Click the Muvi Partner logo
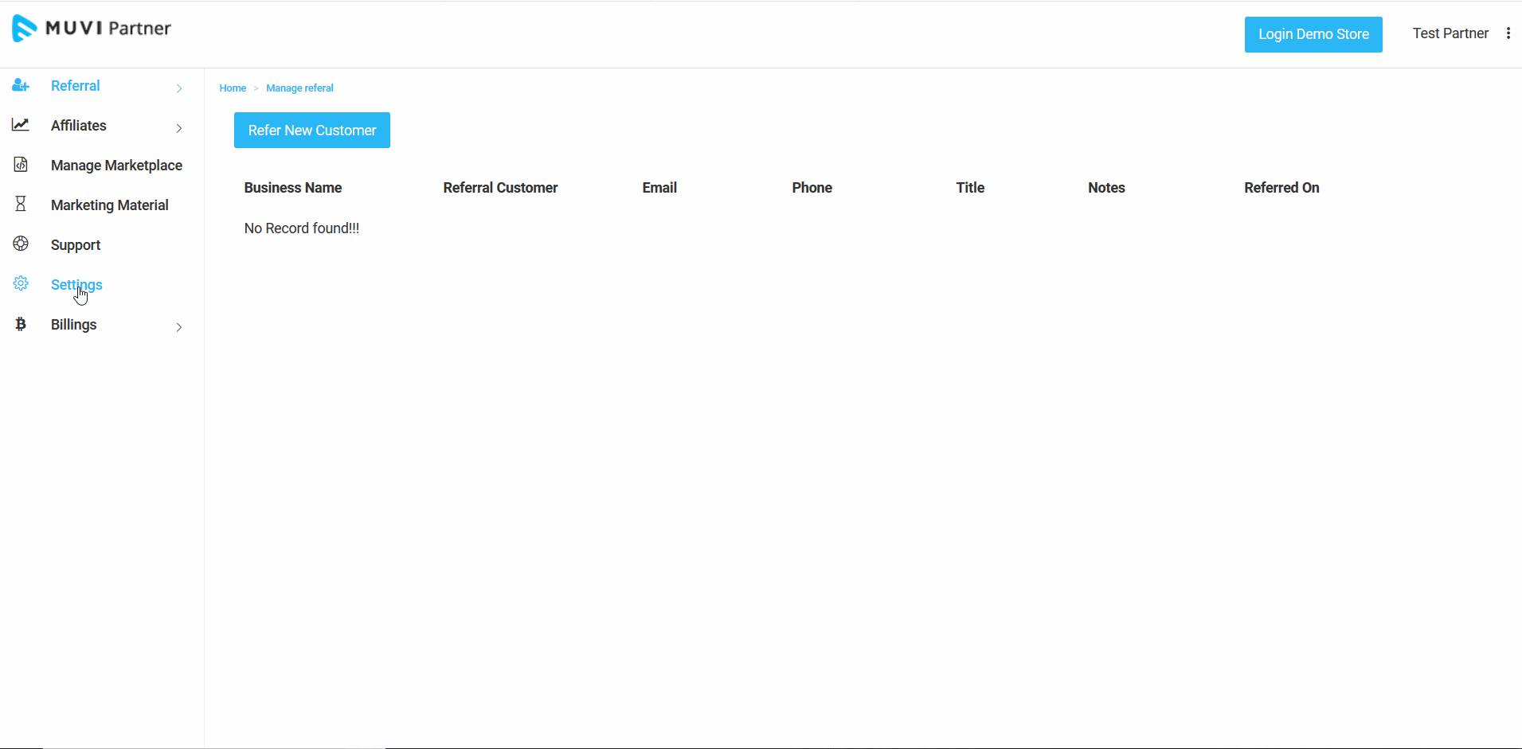Screen dimensions: 1522x749 92,29
